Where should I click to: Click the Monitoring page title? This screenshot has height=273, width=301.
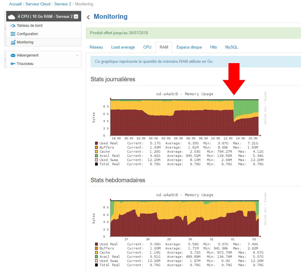pos(111,17)
